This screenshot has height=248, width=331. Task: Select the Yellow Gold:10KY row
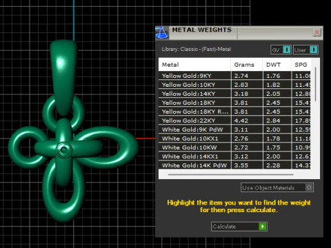234,85
